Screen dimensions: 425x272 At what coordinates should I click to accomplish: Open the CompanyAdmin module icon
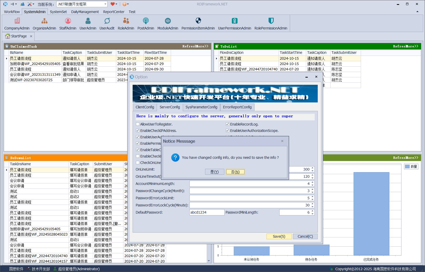click(x=17, y=21)
